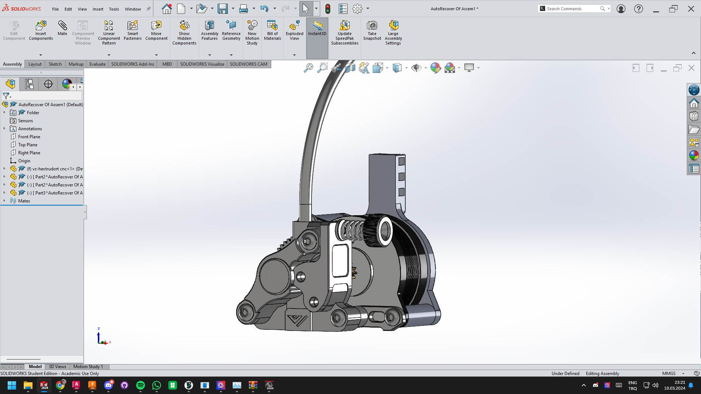The image size is (701, 394).
Task: Start a New Motion Study
Action: [252, 32]
